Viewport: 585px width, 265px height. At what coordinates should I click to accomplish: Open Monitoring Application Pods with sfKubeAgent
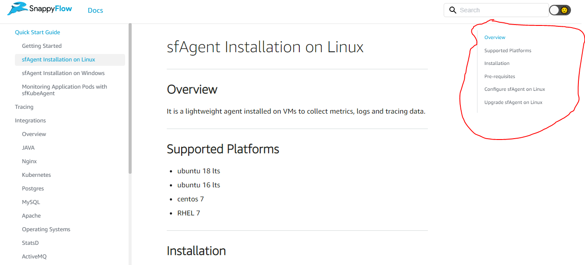65,90
